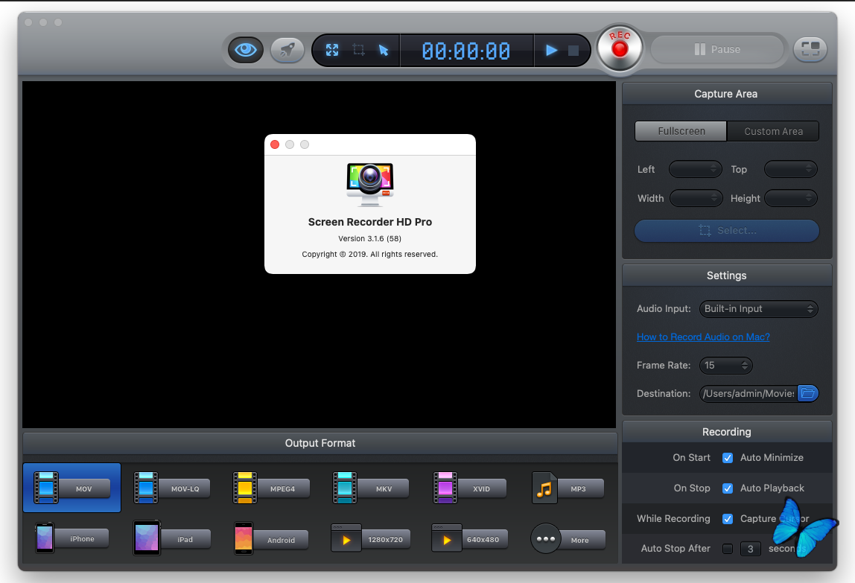Screen dimensions: 855x583
Task: Click the Copyright © 2019 text
Action: 369,254
